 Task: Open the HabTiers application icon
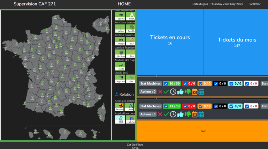point(131,120)
